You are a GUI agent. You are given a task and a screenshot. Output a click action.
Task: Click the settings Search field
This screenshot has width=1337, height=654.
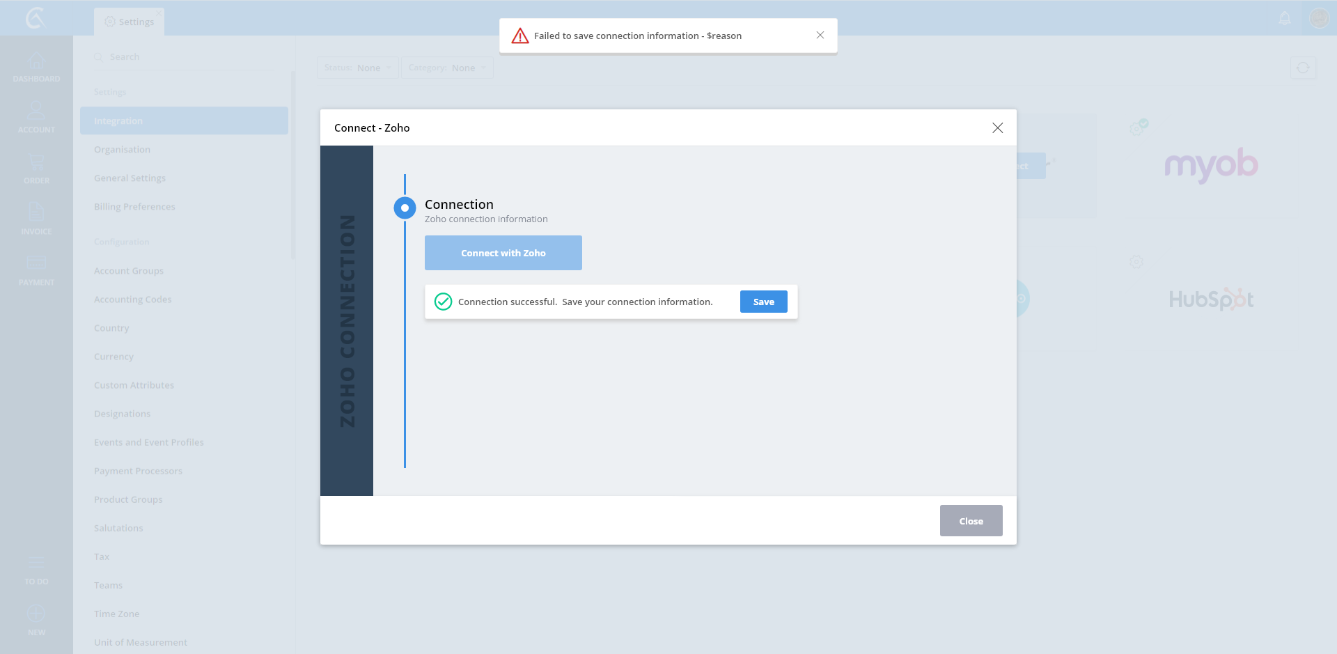pyautogui.click(x=188, y=56)
